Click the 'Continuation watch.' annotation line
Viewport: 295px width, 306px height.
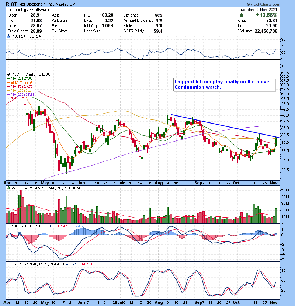pos(198,87)
